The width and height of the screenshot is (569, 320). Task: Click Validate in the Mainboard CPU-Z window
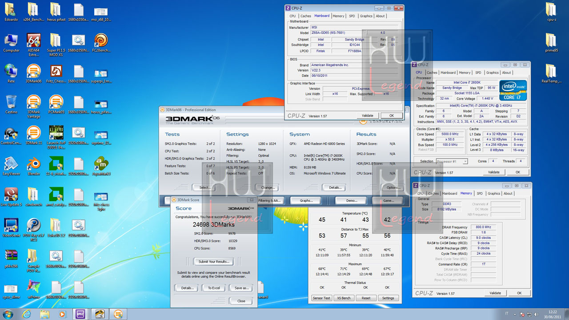click(368, 116)
